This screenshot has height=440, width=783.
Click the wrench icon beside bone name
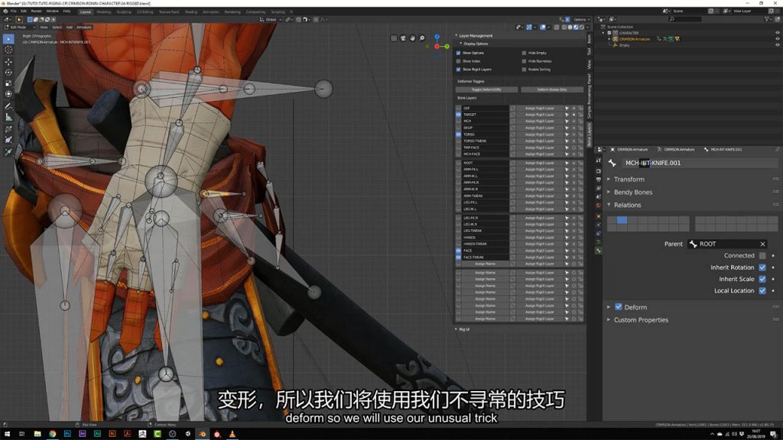pos(612,163)
